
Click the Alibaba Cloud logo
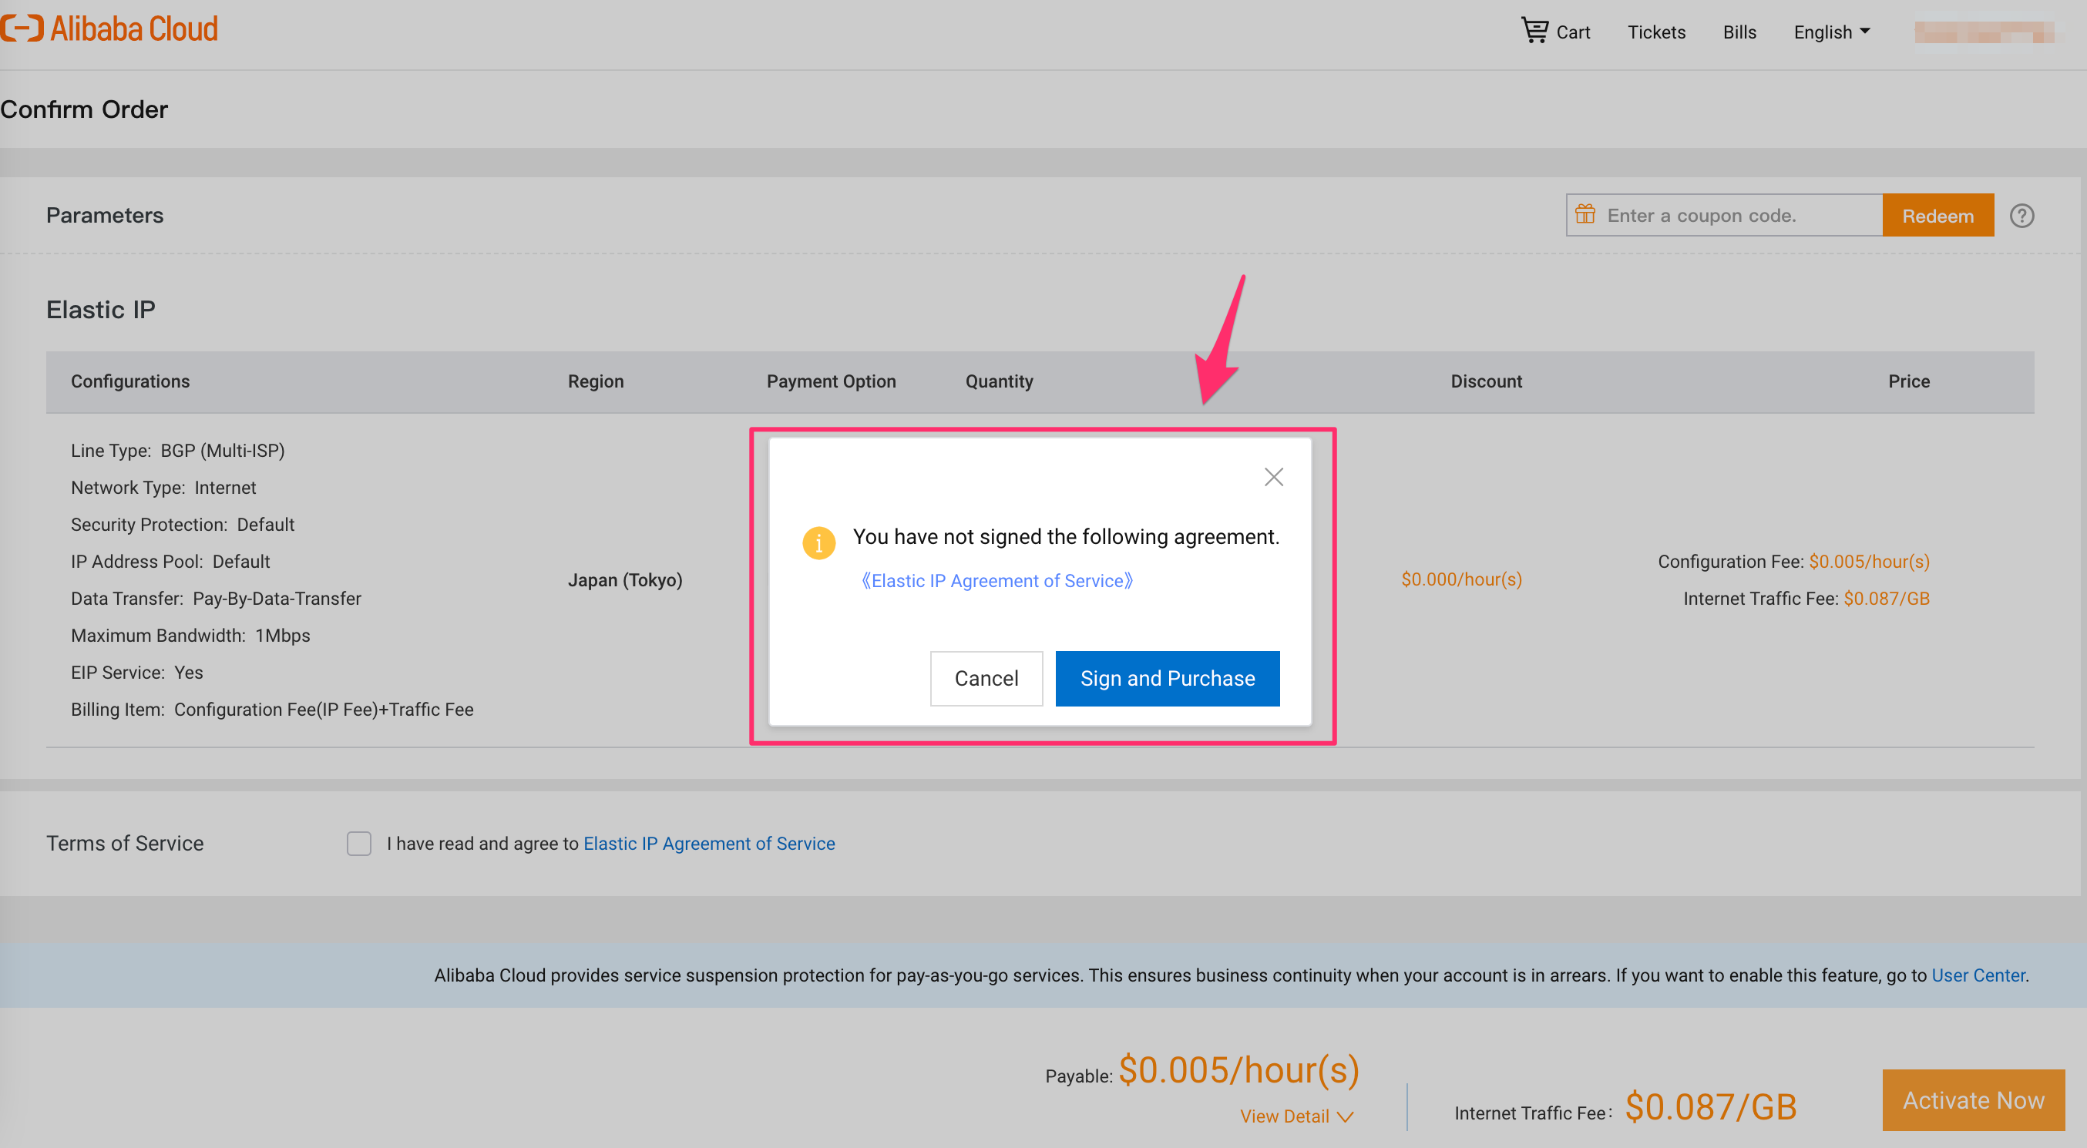pos(109,29)
